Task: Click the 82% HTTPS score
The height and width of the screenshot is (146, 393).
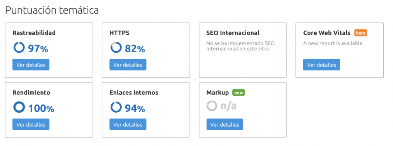Action: 135,49
